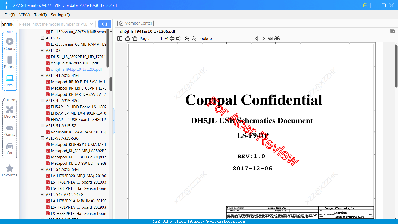Collapse the A315-33 tree node

[42, 50]
